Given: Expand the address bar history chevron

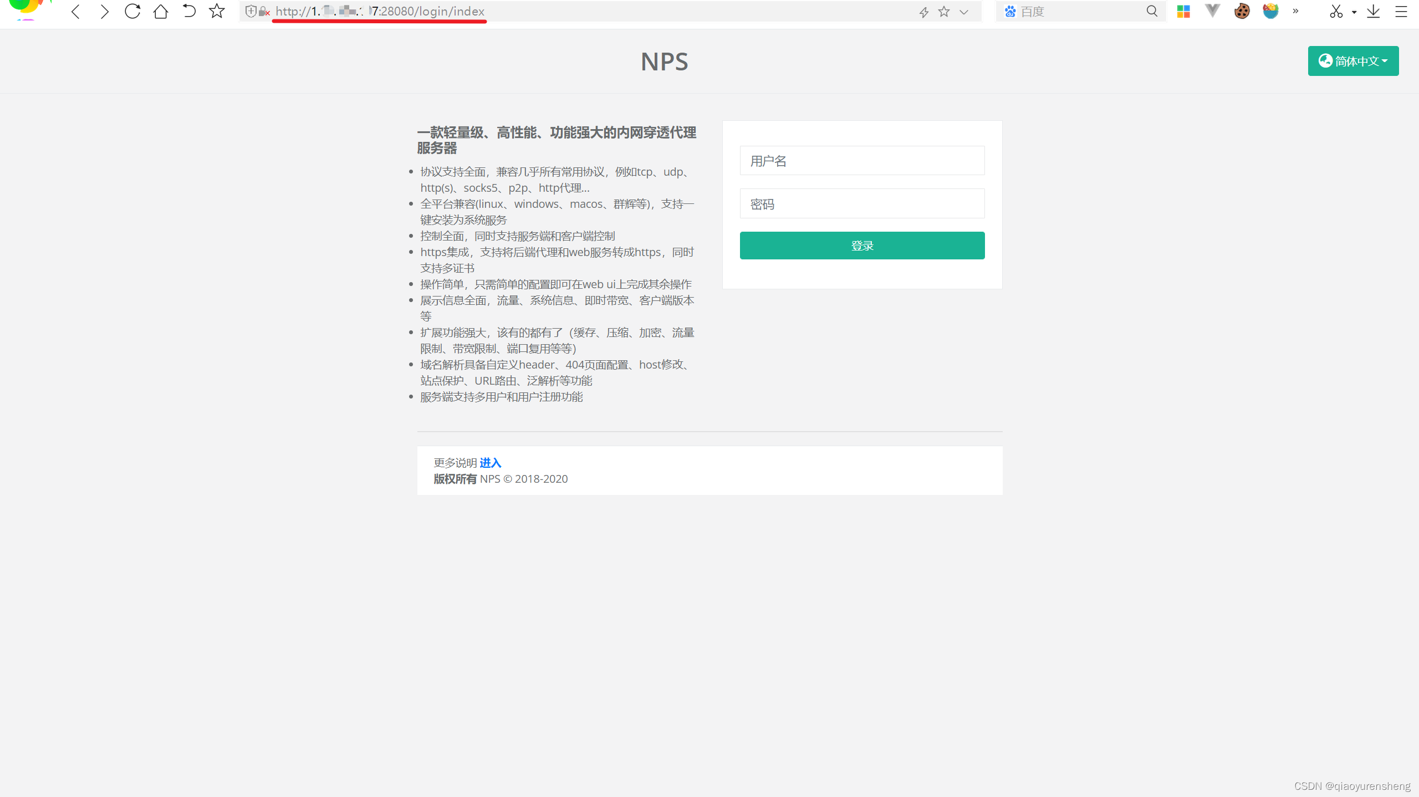Looking at the screenshot, I should click(x=964, y=12).
